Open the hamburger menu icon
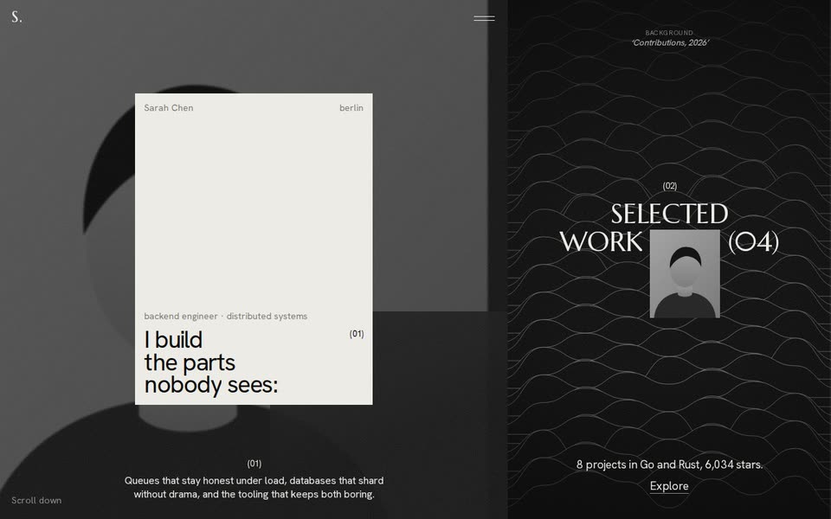 coord(484,18)
